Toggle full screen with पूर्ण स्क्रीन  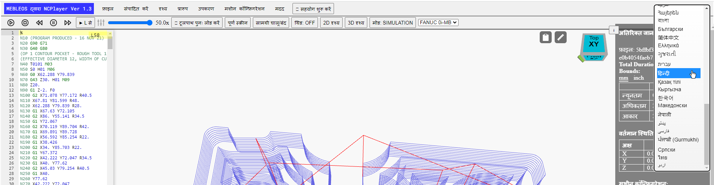click(238, 23)
